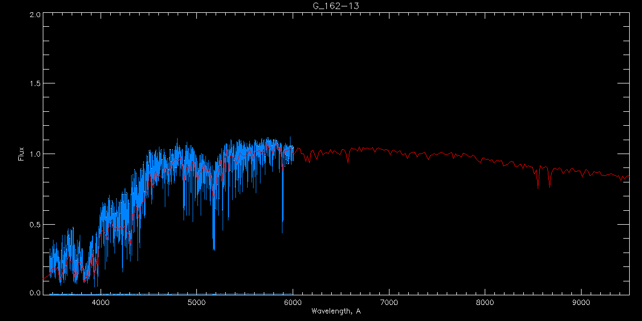Click the 2.0 flux axis tick label

click(x=35, y=14)
